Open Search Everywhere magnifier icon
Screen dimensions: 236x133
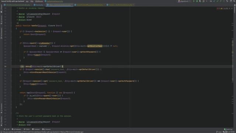235,1
